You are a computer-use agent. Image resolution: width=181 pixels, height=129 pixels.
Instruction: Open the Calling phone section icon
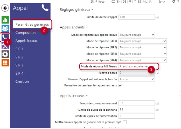[5, 37]
